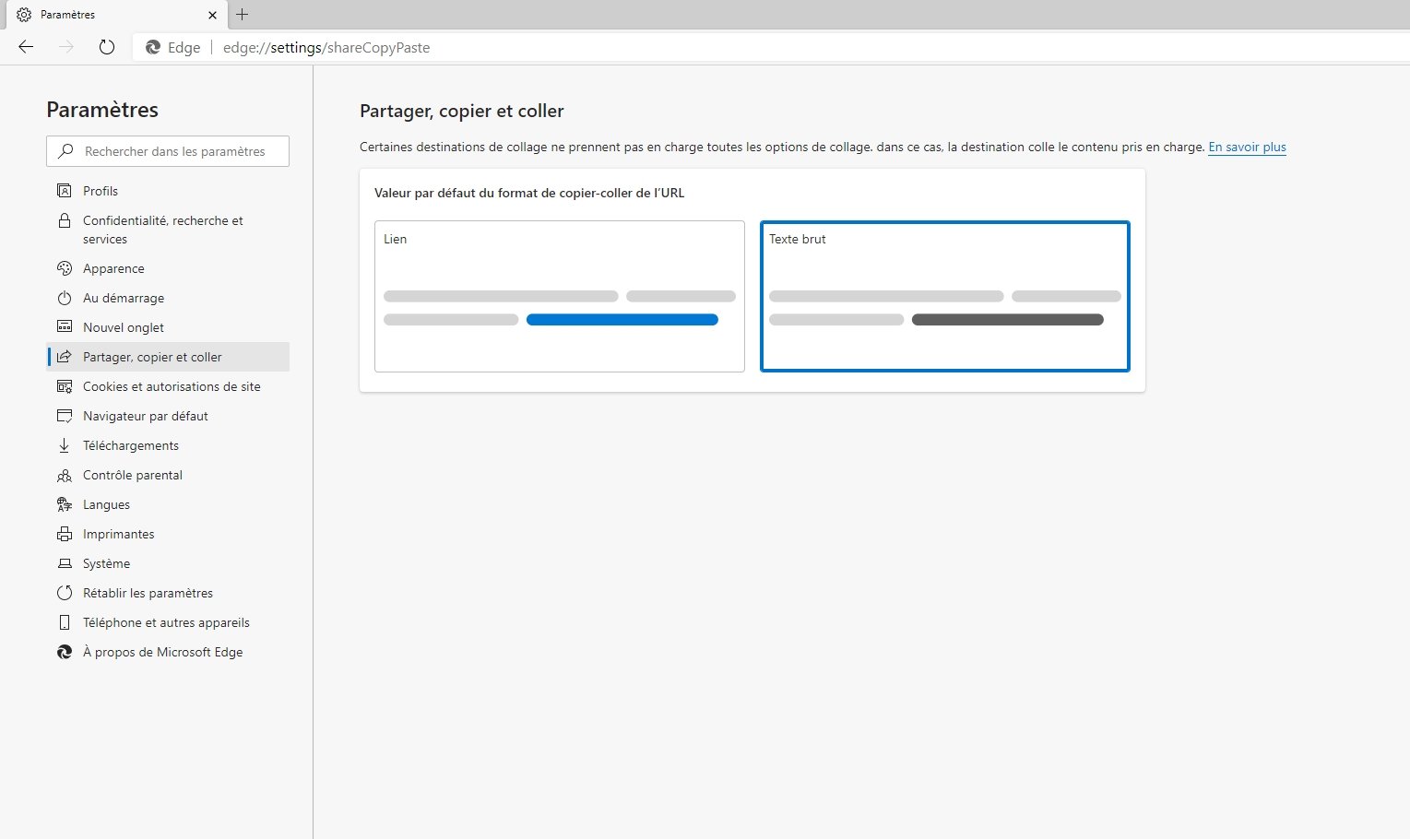This screenshot has height=839, width=1410.
Task: Open Apparence via its palette icon
Action: [65, 268]
